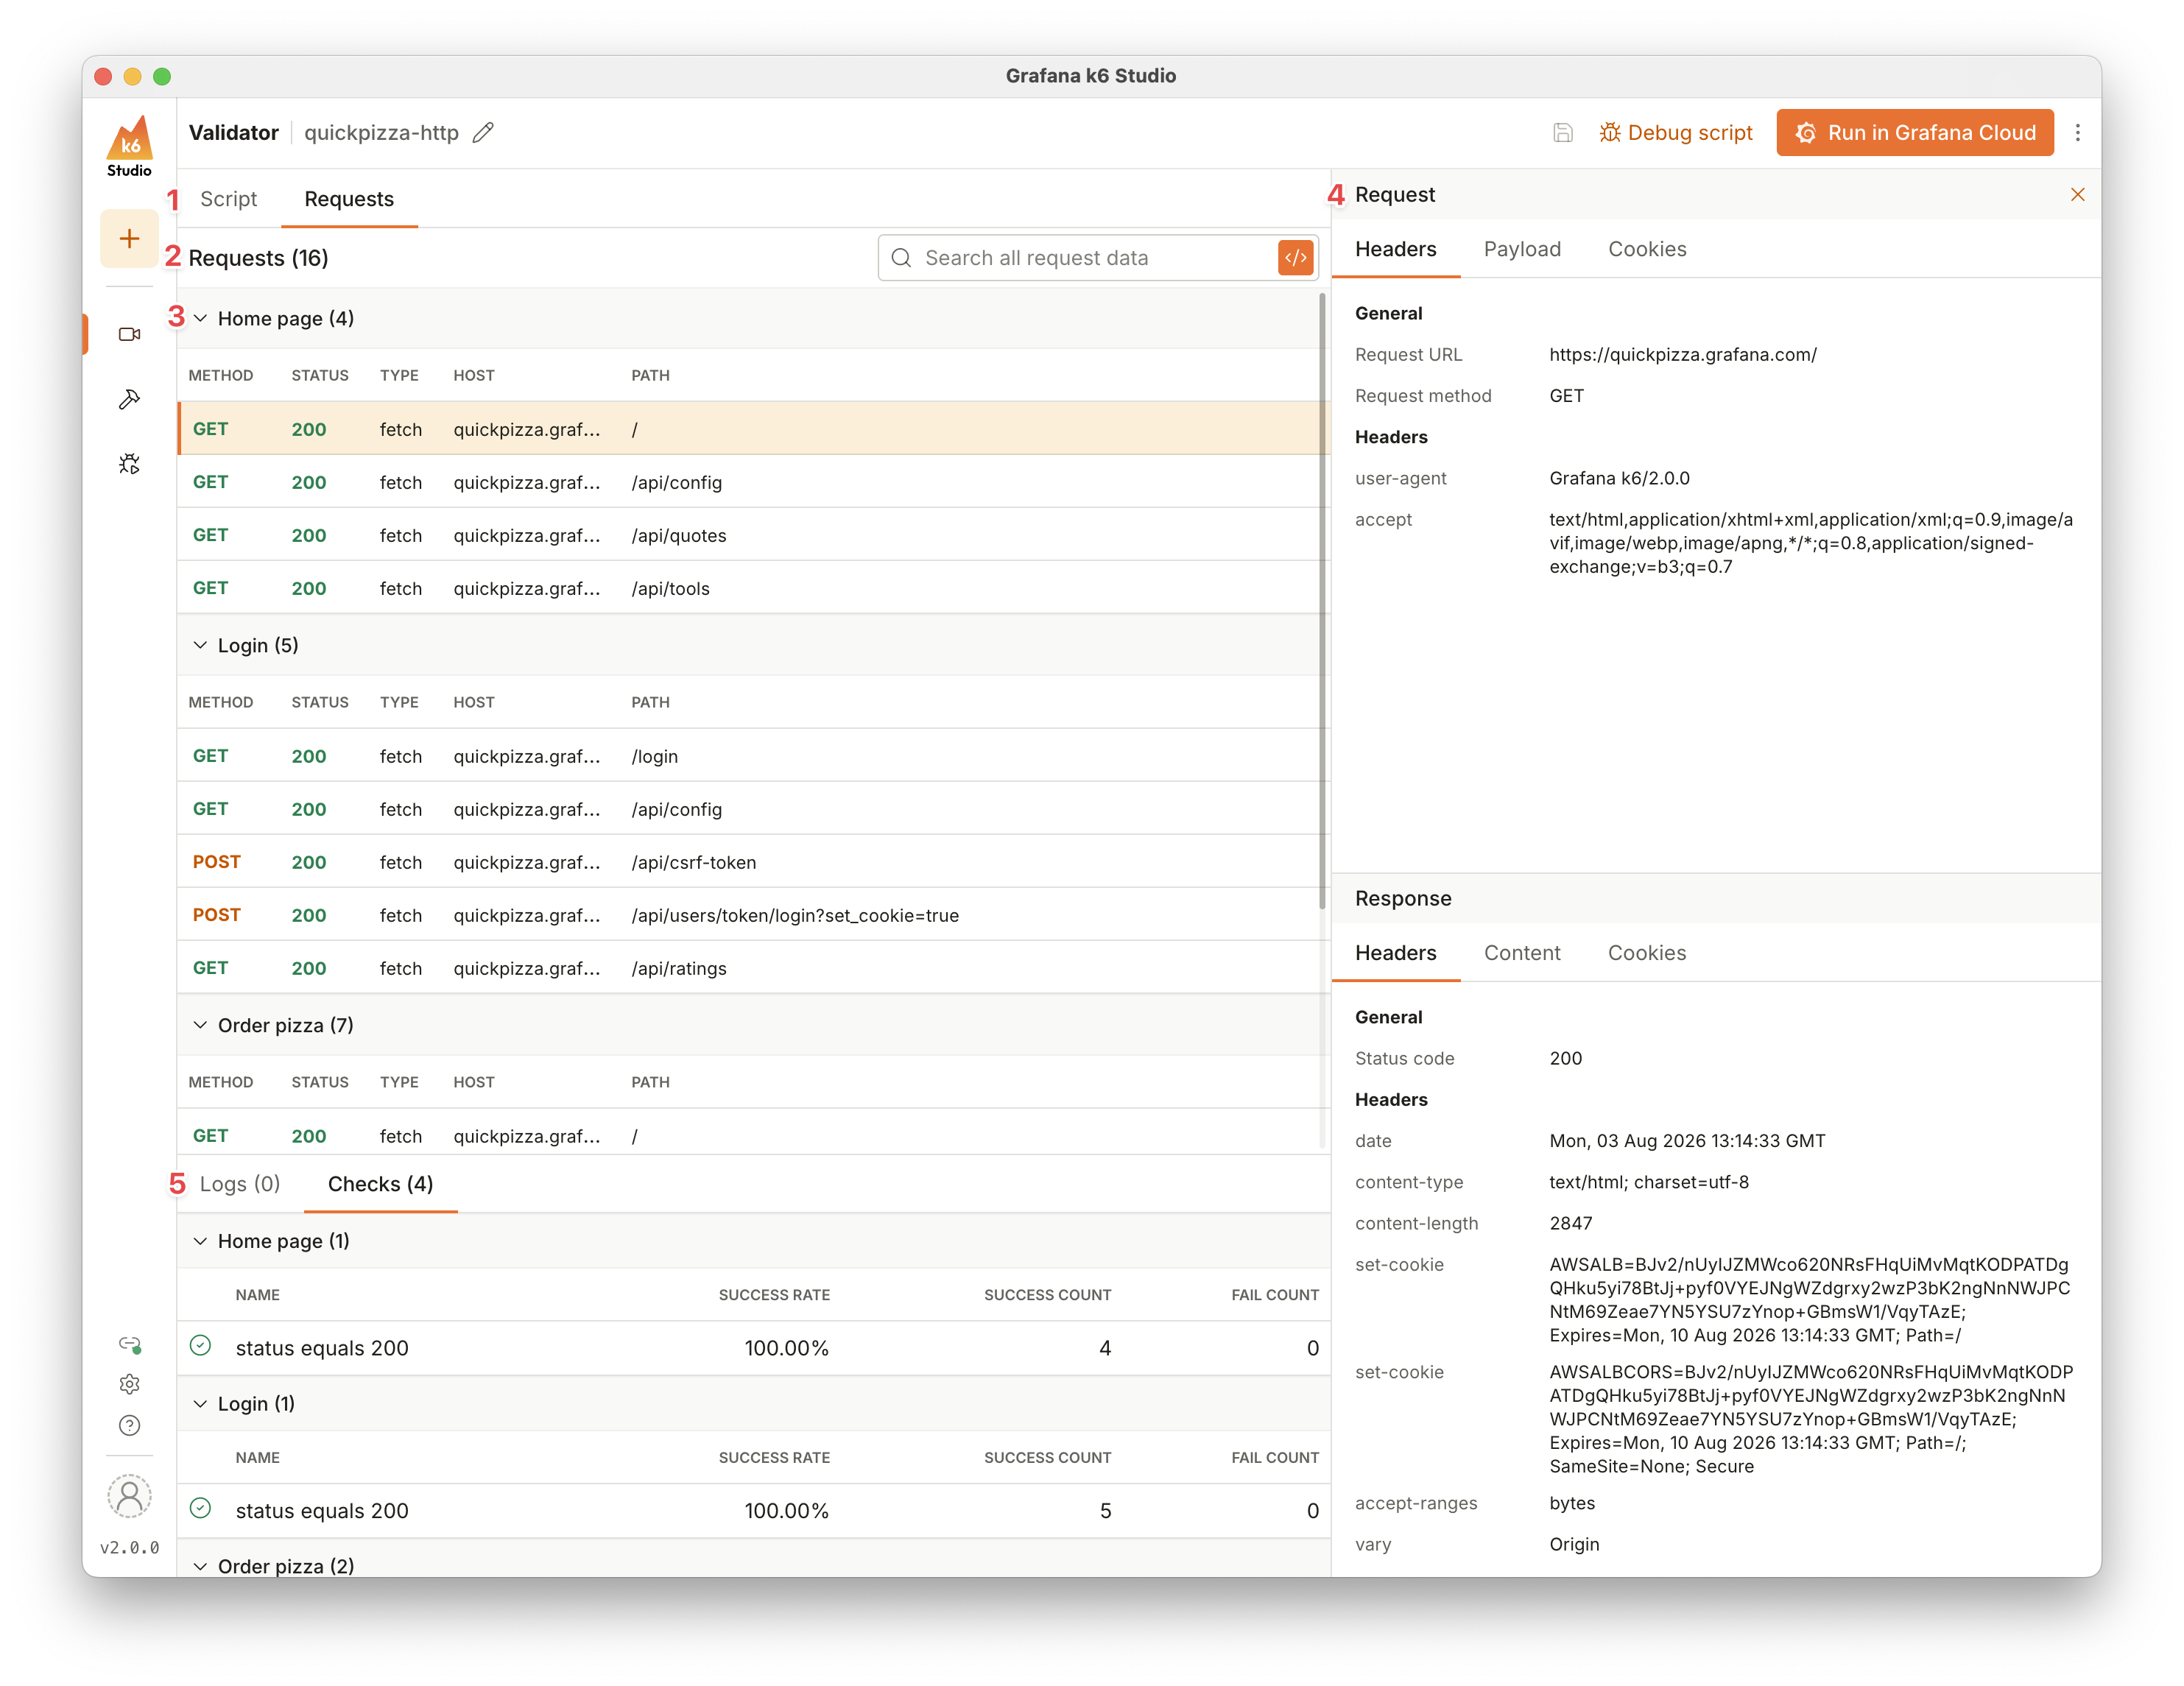Click the content-length 2847 value
2184x1686 pixels.
[1570, 1224]
